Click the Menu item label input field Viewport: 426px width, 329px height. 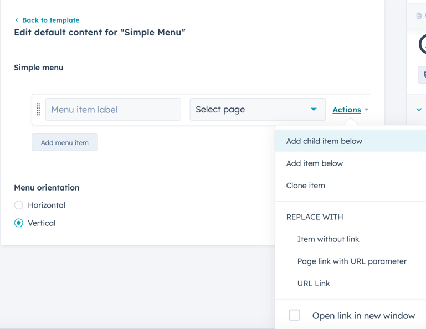point(113,110)
